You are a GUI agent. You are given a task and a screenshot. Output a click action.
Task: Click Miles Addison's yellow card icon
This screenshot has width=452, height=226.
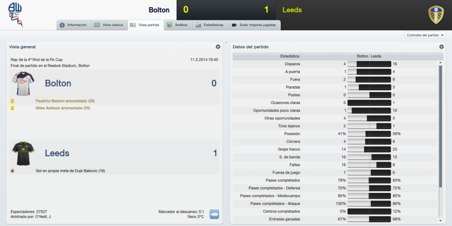tap(12, 108)
